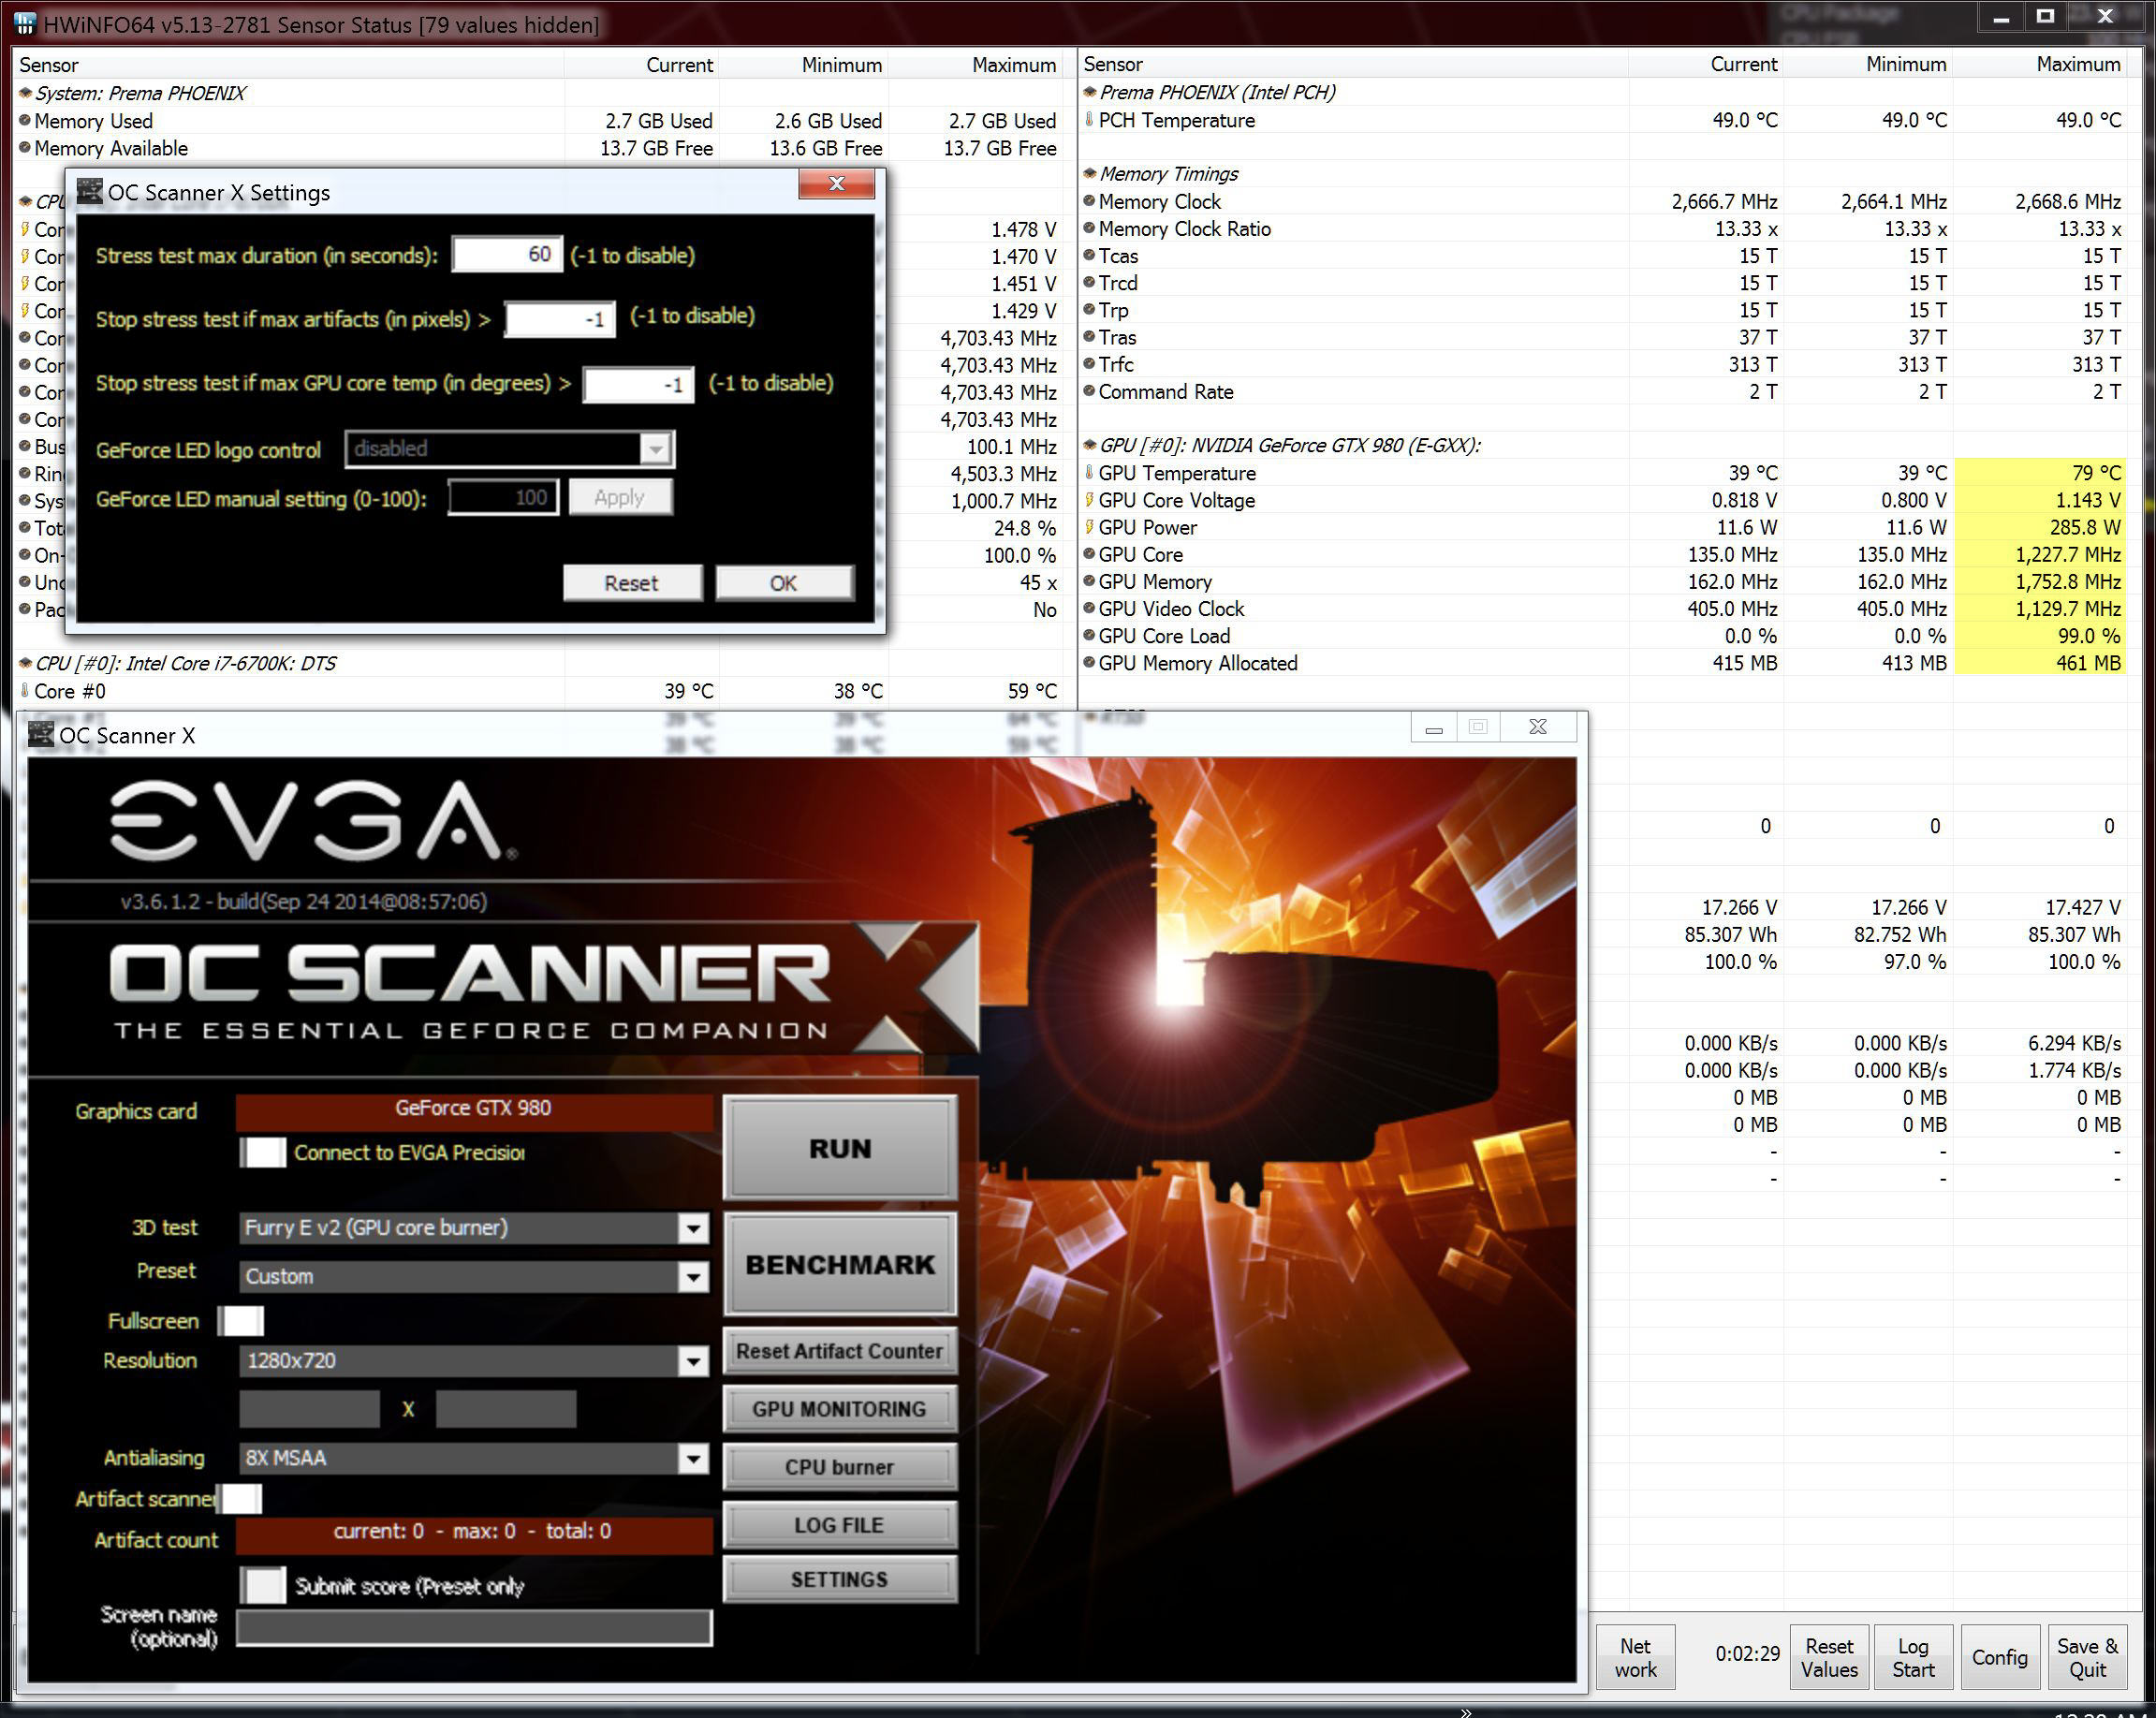
Task: Collapse the System: Prema PHOENIX sensor group
Action: click(26, 93)
